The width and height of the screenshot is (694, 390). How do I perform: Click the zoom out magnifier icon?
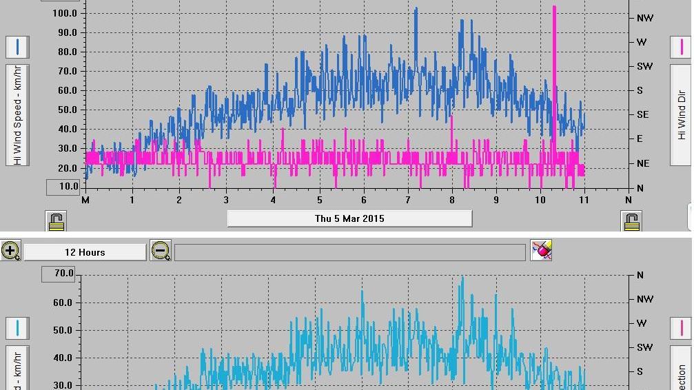point(161,251)
